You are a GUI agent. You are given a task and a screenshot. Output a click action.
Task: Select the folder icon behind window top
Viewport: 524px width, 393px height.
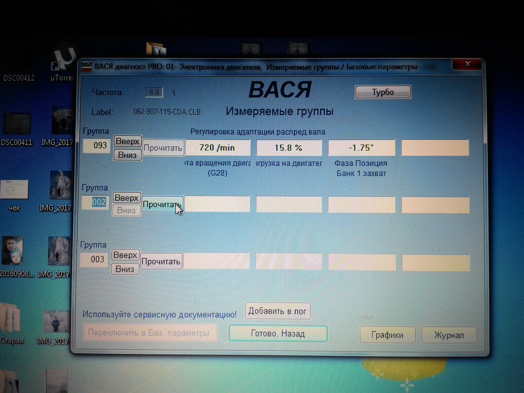click(156, 49)
